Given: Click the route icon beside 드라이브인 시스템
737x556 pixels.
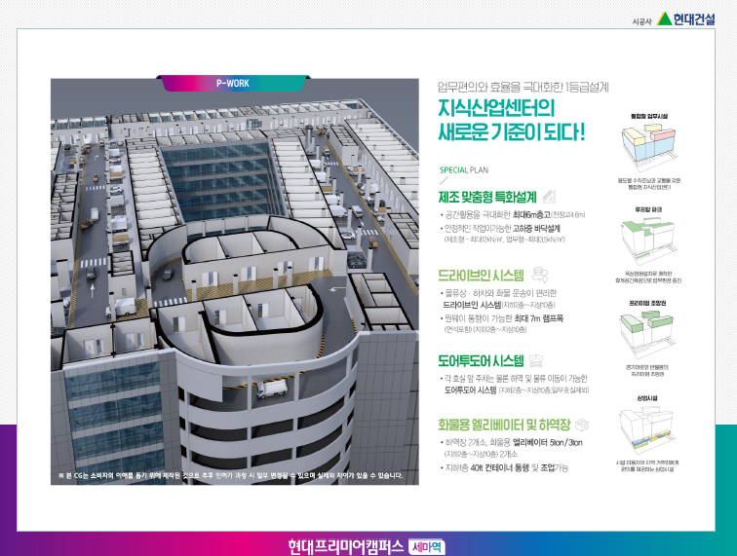Looking at the screenshot, I should tap(540, 275).
